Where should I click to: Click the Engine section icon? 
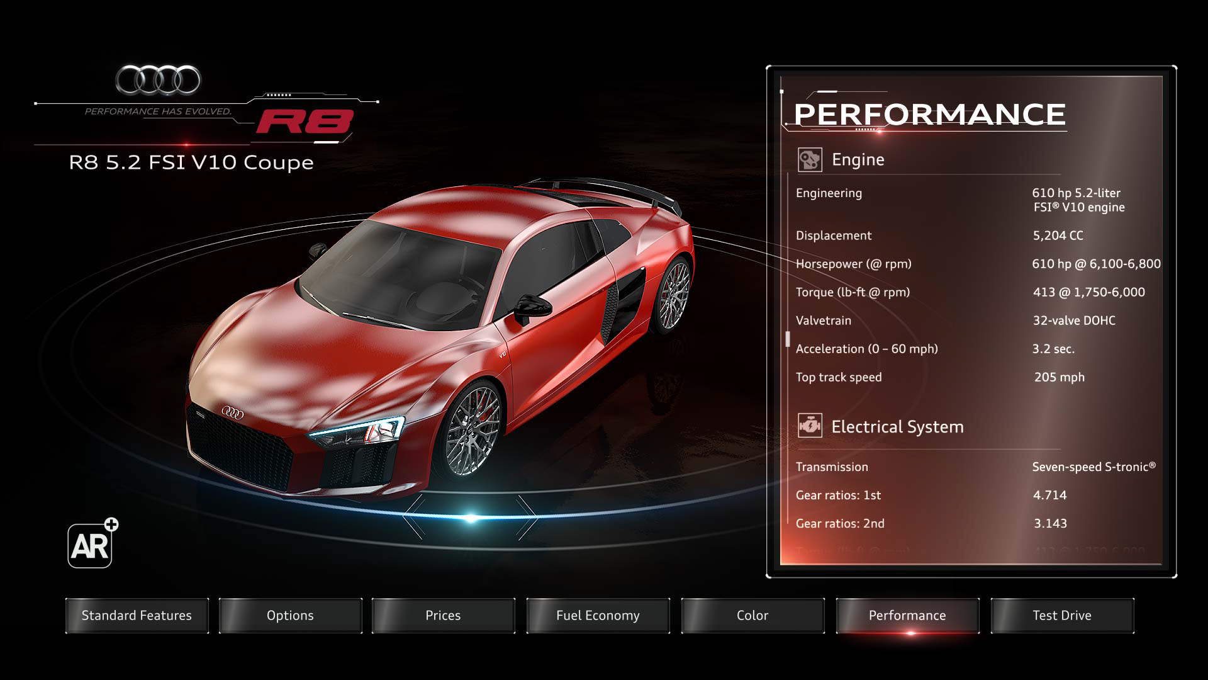[809, 160]
